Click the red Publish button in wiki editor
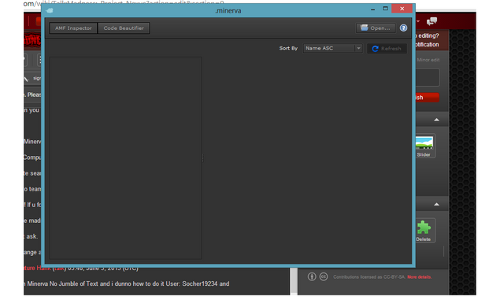The height and width of the screenshot is (304, 504). 427,98
